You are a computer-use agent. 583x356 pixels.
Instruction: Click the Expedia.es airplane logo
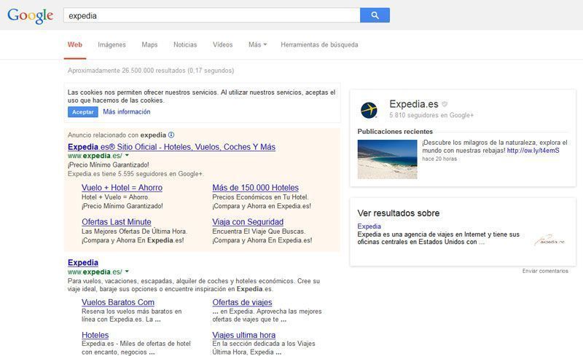(x=369, y=111)
